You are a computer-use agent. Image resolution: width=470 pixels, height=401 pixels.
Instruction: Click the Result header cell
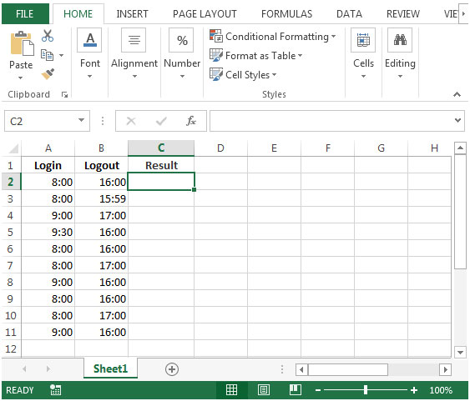[x=161, y=165]
